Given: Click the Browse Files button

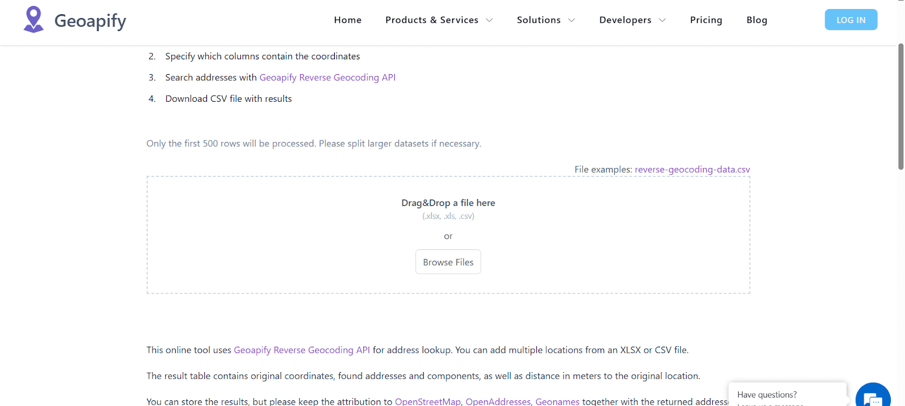Looking at the screenshot, I should click(x=448, y=262).
